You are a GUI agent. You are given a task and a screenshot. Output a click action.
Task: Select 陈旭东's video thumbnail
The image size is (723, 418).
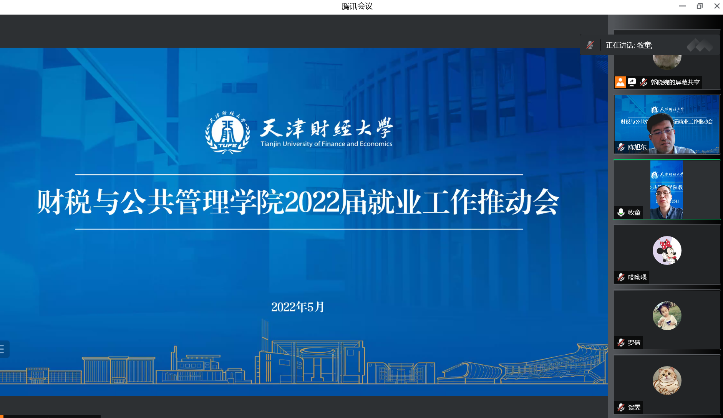click(667, 124)
